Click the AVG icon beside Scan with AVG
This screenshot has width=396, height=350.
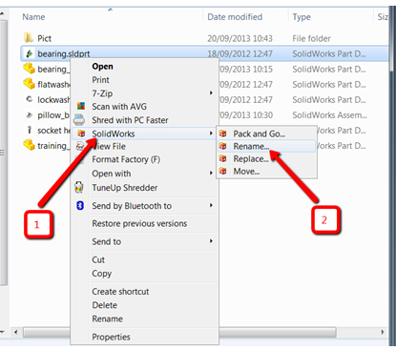[81, 106]
